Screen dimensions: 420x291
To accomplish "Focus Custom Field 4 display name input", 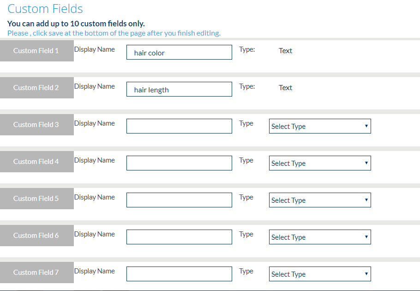I will (179, 163).
